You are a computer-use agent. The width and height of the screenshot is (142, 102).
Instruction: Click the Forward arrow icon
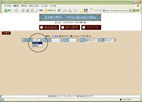(x=16, y=10)
